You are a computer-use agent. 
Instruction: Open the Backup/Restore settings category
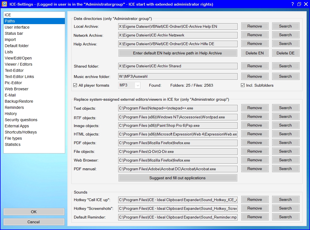click(19, 101)
